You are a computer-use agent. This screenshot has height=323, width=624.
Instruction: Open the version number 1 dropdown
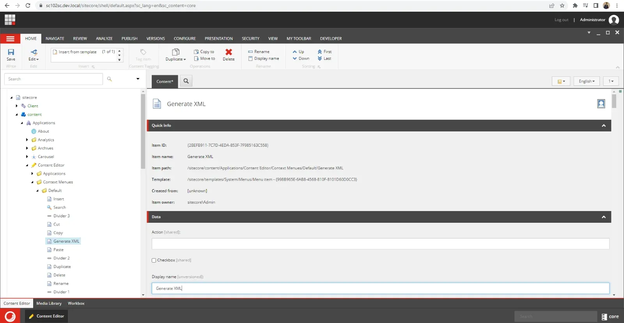point(611,81)
